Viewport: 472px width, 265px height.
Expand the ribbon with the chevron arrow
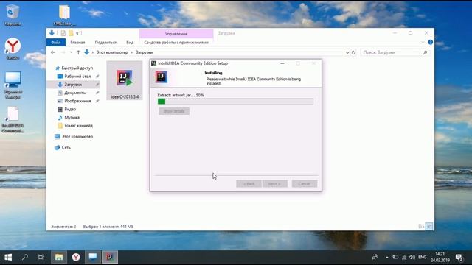[423, 43]
